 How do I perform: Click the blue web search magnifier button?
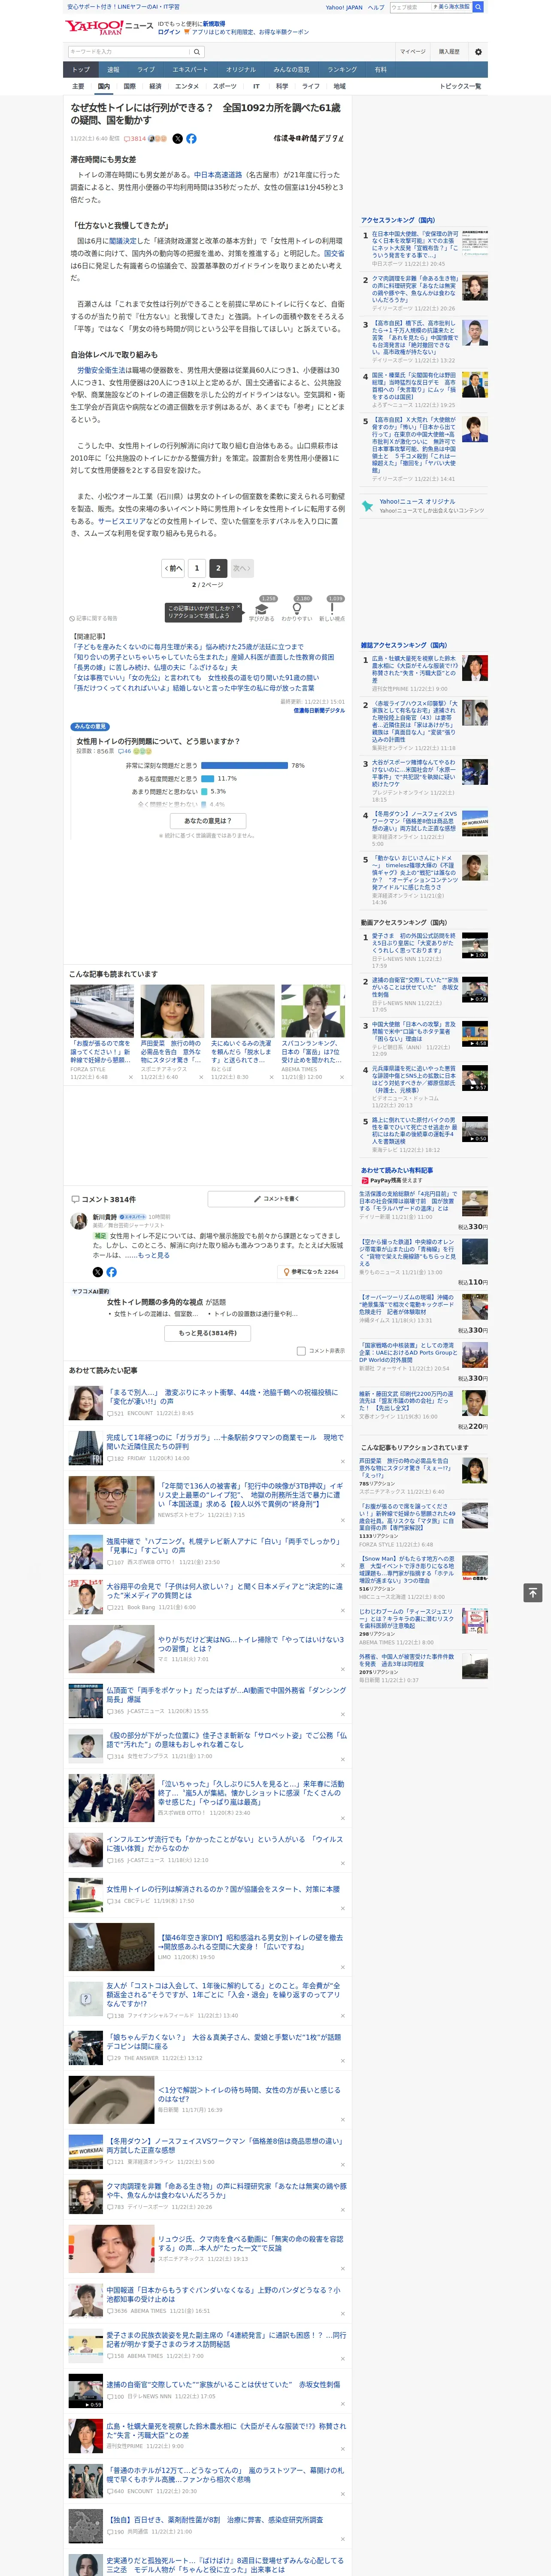pyautogui.click(x=478, y=7)
